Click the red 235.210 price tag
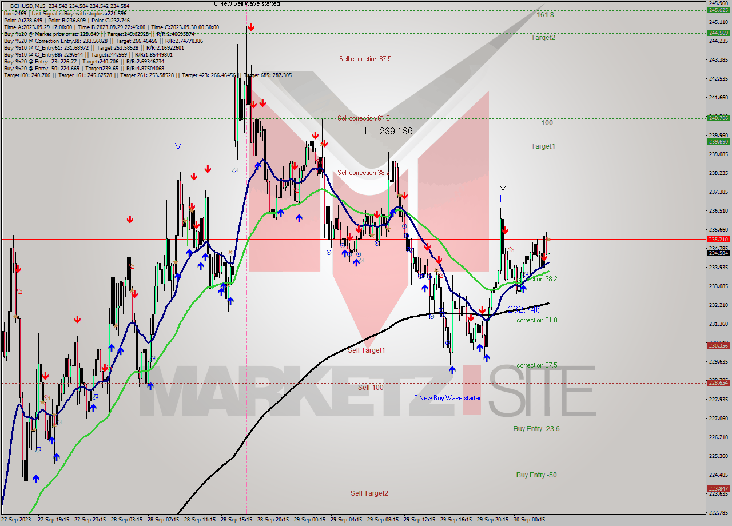732x526 pixels. (x=718, y=239)
